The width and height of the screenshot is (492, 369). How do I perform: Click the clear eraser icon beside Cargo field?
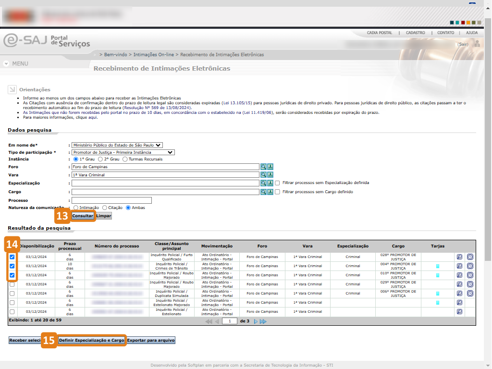[270, 192]
